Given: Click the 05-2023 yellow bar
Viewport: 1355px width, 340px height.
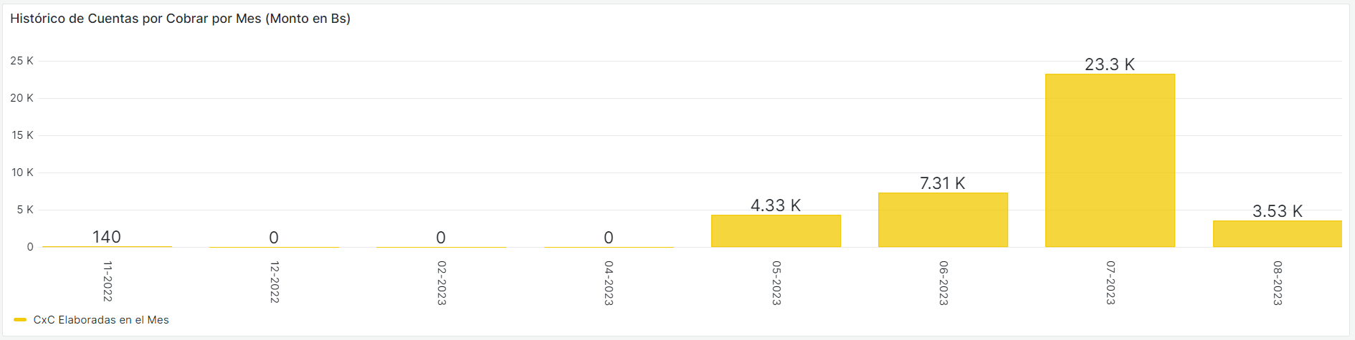Looking at the screenshot, I should [x=776, y=231].
